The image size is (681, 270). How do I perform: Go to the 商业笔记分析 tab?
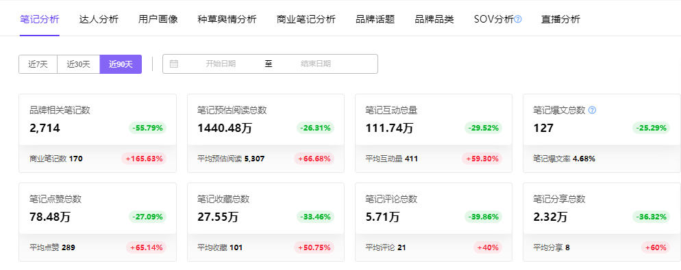306,20
